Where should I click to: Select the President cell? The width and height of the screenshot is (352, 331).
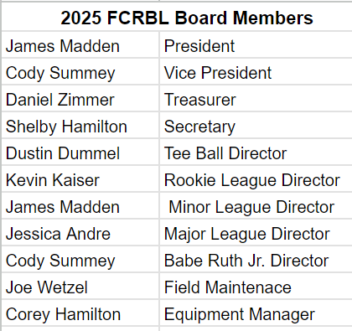tap(256, 45)
